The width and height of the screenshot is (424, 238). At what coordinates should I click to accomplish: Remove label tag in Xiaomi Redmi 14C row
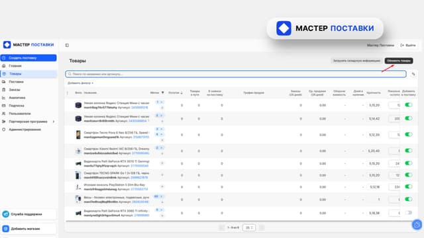pos(162,148)
